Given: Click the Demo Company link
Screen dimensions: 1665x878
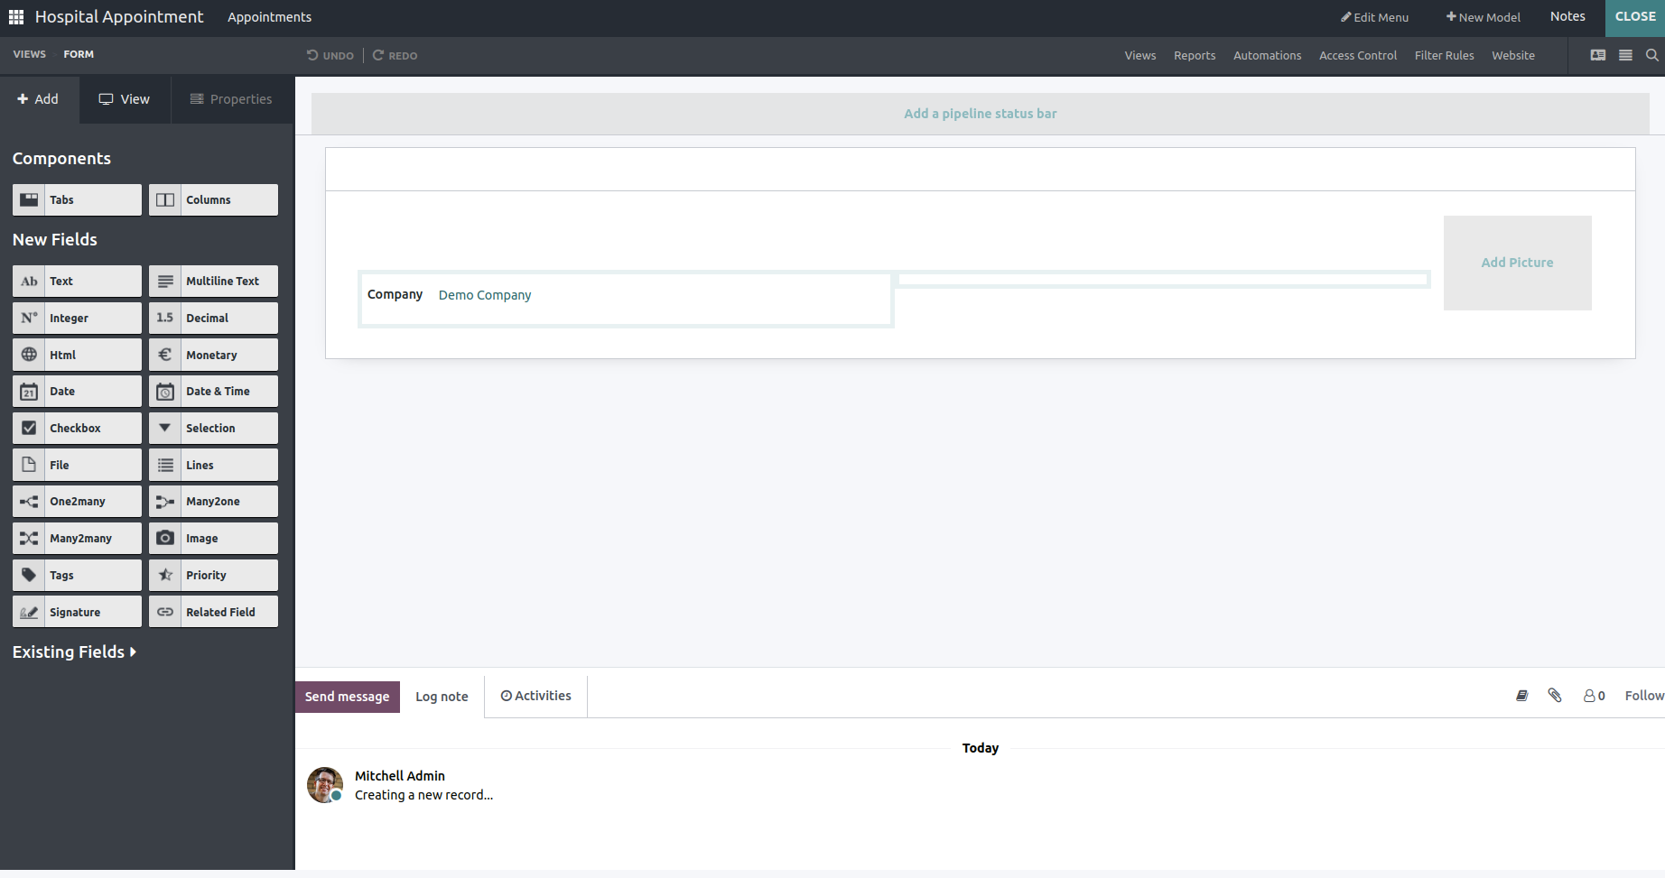Looking at the screenshot, I should pyautogui.click(x=485, y=295).
